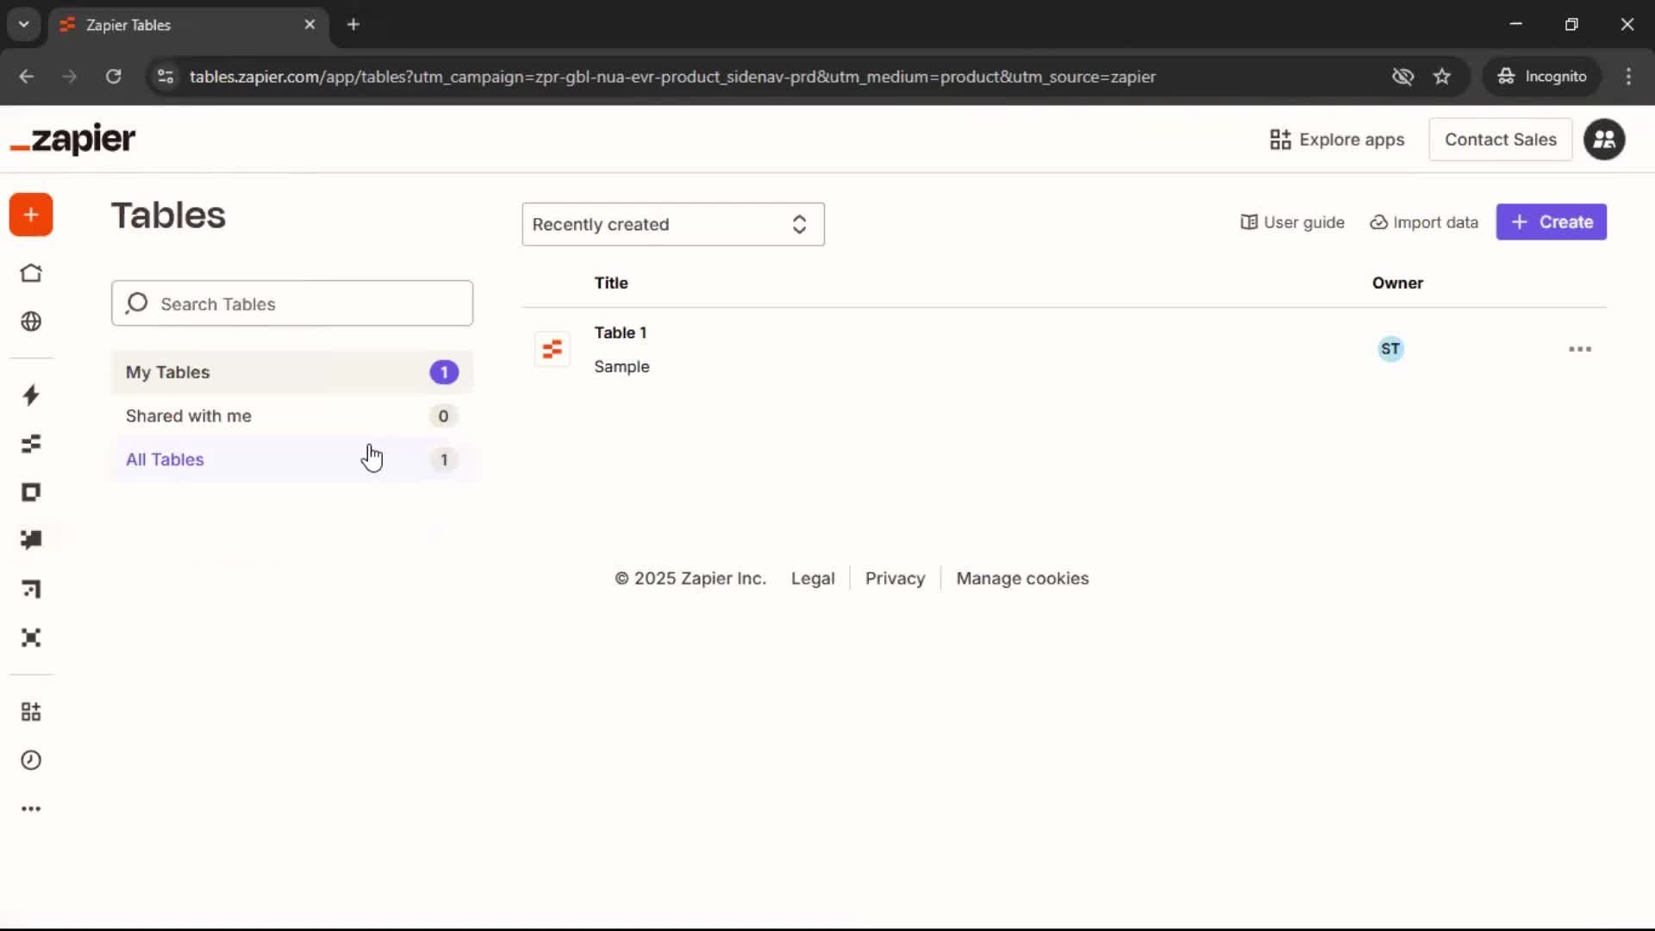This screenshot has height=931, width=1655.
Task: Click the browser address bar URL
Action: pyautogui.click(x=672, y=77)
